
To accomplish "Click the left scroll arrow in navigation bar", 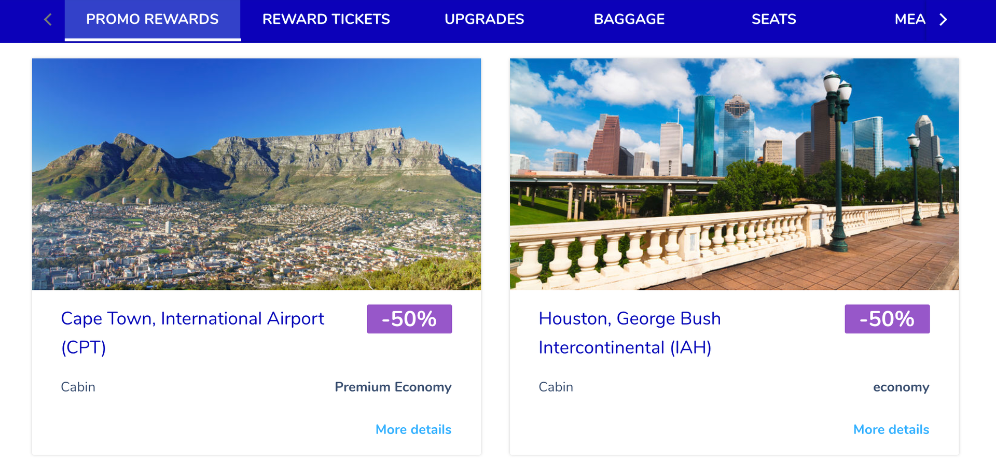I will point(47,19).
